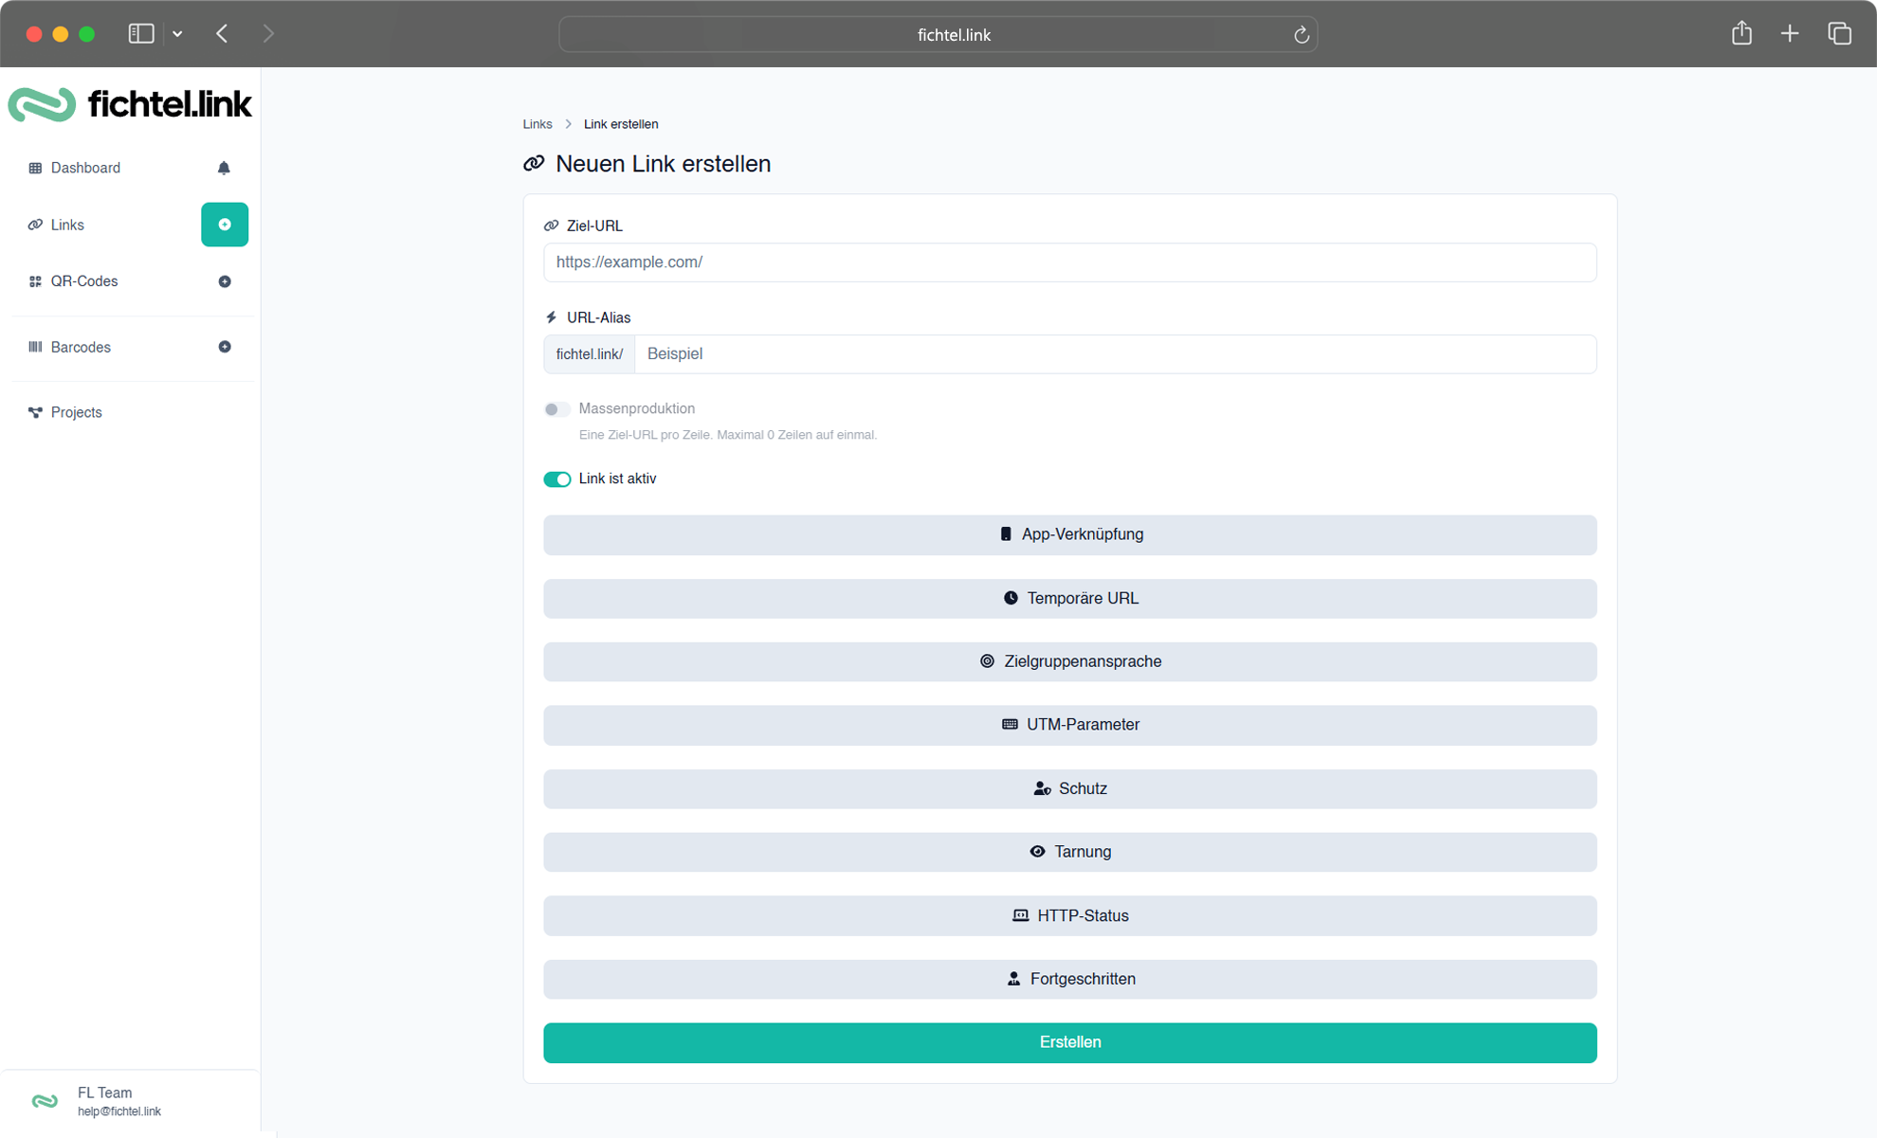Screen dimensions: 1877x1138
Task: Click the Erstellen button
Action: (1069, 1042)
